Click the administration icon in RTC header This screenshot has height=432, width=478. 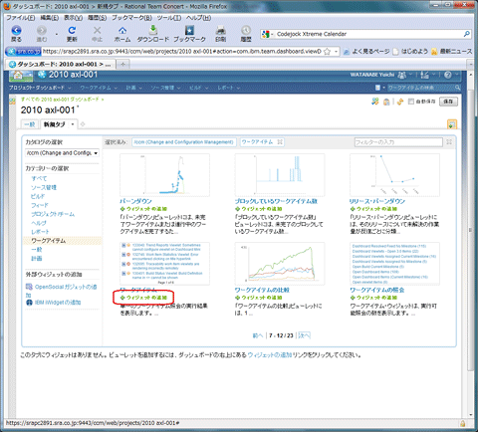click(424, 75)
